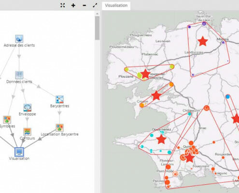Viewport: 239px width, 193px height.
Task: Click the workflow panel vertical scrollbar thumb
Action: 97,28
